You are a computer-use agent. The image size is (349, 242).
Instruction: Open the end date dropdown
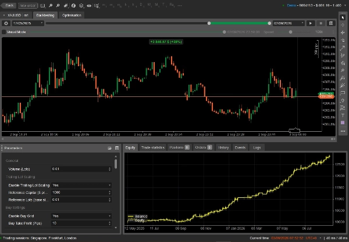click(289, 23)
